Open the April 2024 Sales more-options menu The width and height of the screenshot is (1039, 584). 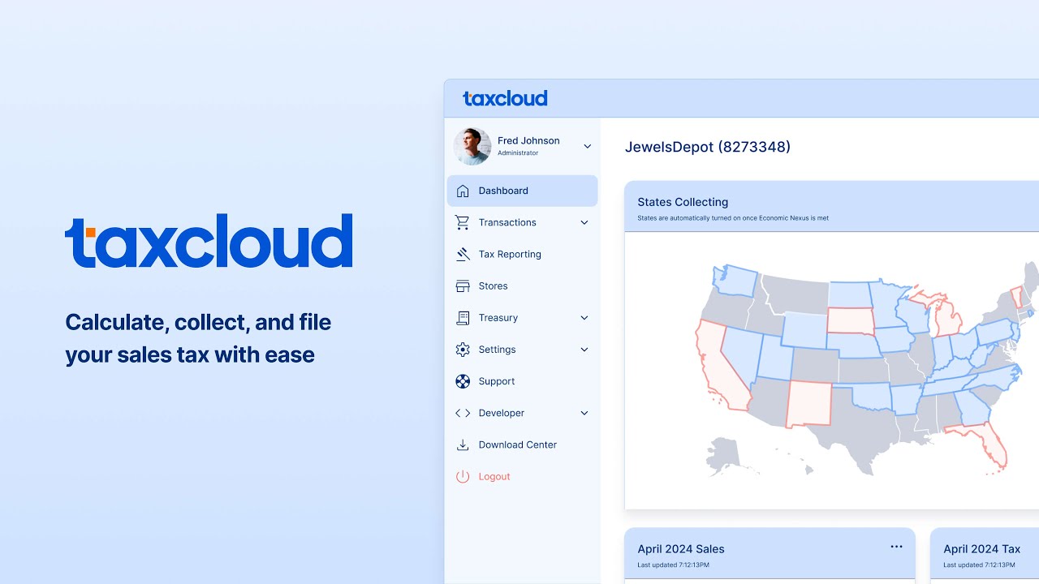[x=896, y=547]
